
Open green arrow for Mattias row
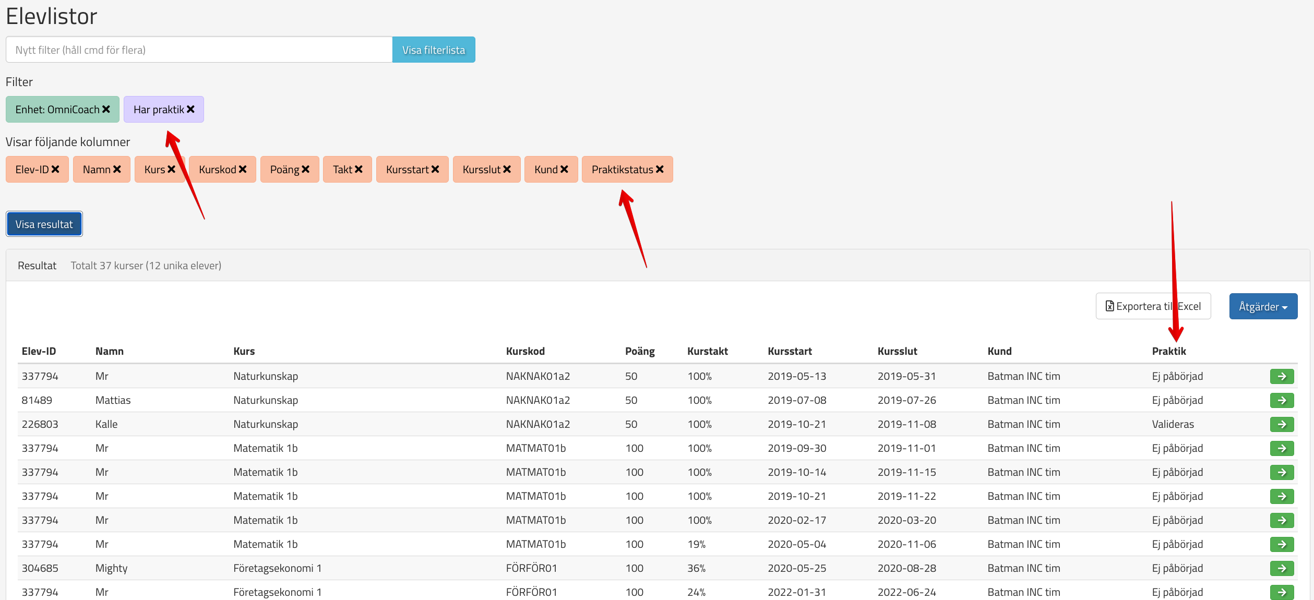click(1281, 400)
